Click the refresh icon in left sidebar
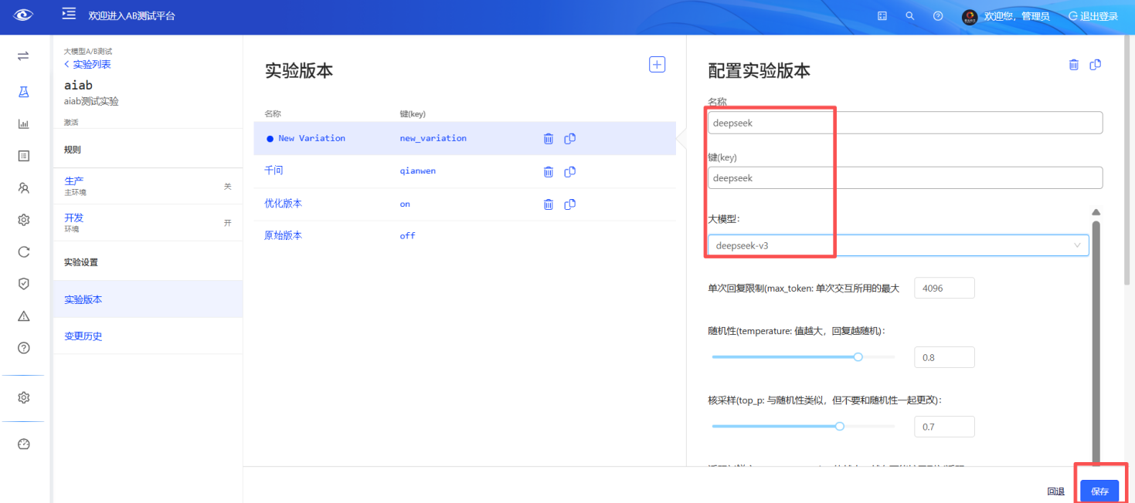1135x503 pixels. coord(23,251)
